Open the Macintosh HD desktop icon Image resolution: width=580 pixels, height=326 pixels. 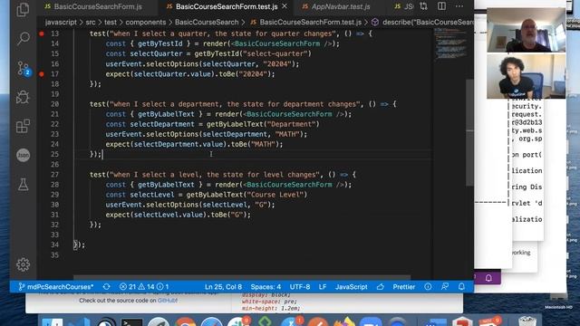tap(558, 301)
